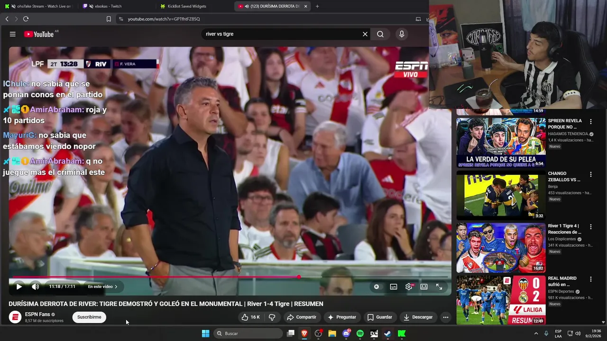This screenshot has width=607, height=341.
Task: Toggle subtitles in the player
Action: pos(394,287)
